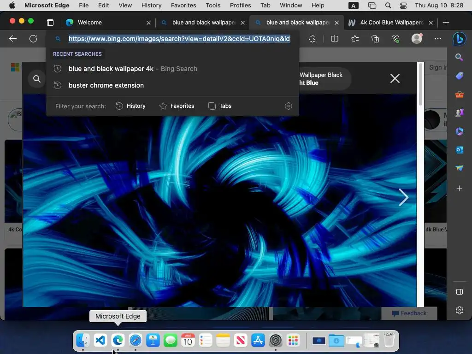
Task: Open the Favorites star list icon
Action: pyautogui.click(x=355, y=39)
